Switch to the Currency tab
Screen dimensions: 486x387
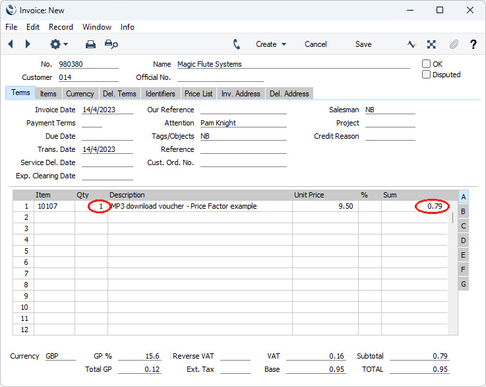80,94
